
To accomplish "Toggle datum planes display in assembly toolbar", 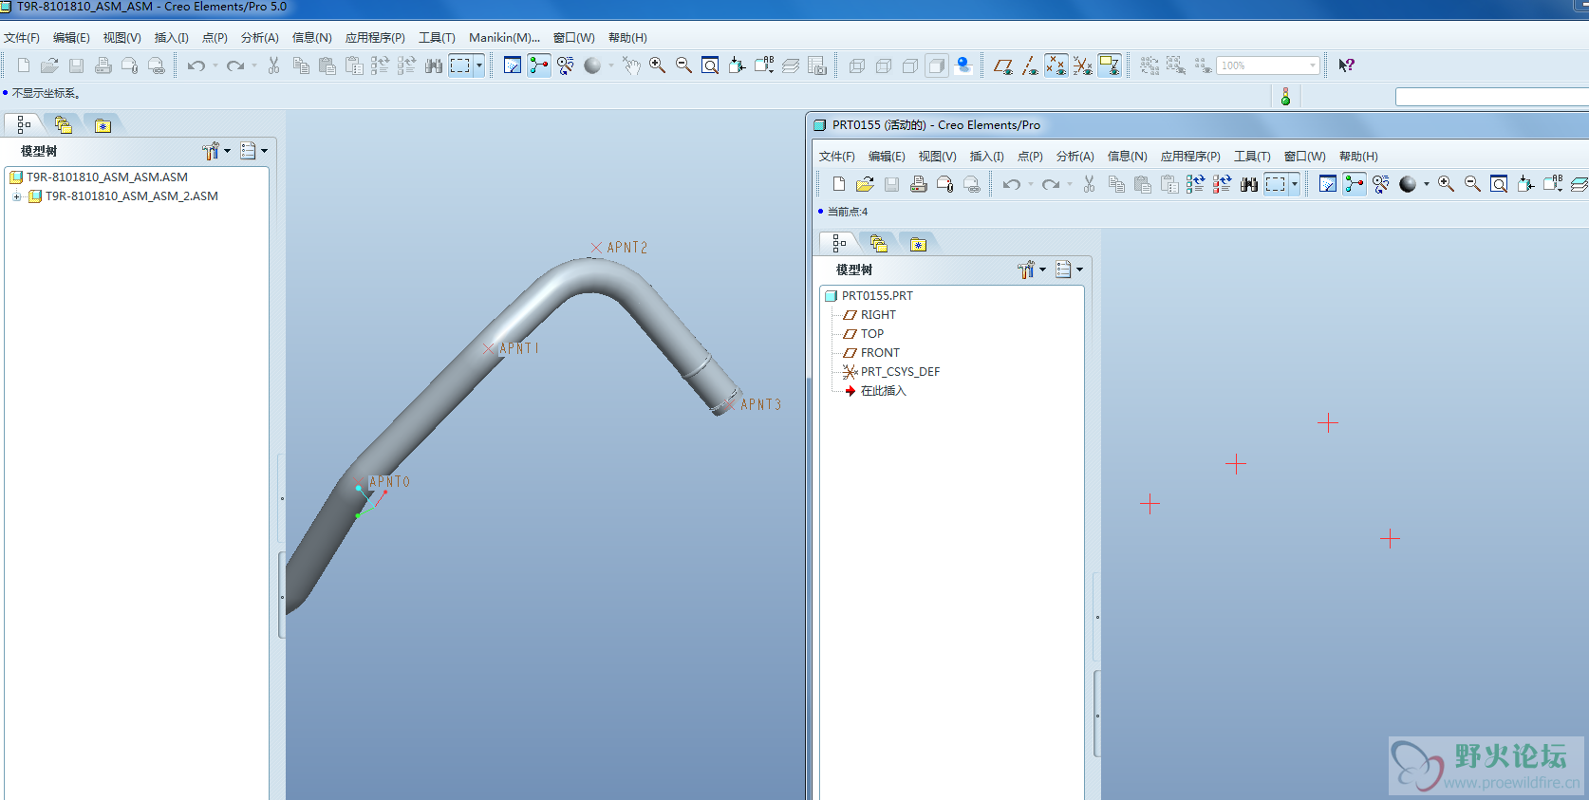I will (x=1002, y=65).
